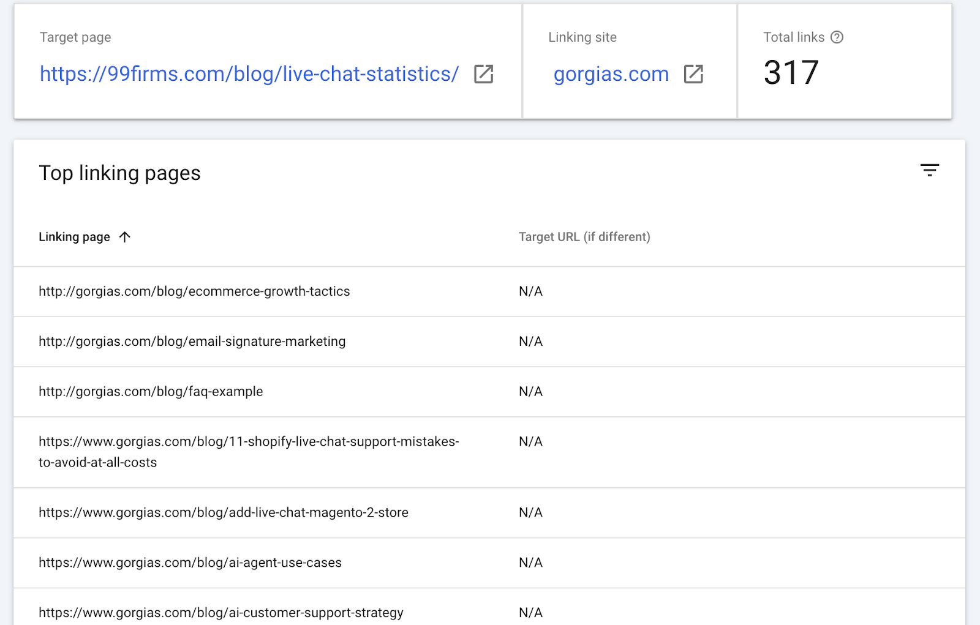Click N/A in 11-shopify-live-chat row
The image size is (980, 625).
click(531, 442)
